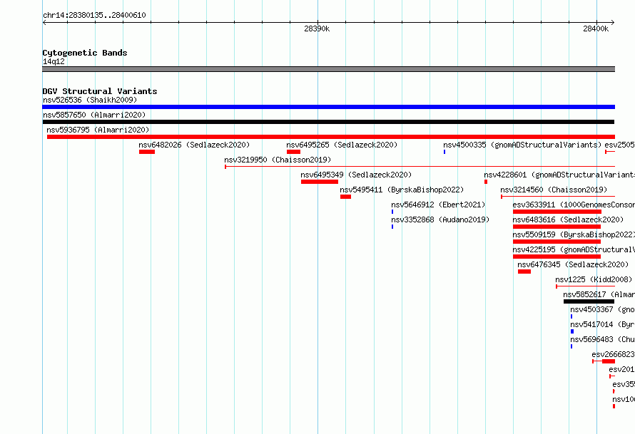Open nsv6482026 (Sedlazeck2020) label
The width and height of the screenshot is (635, 434).
point(194,145)
